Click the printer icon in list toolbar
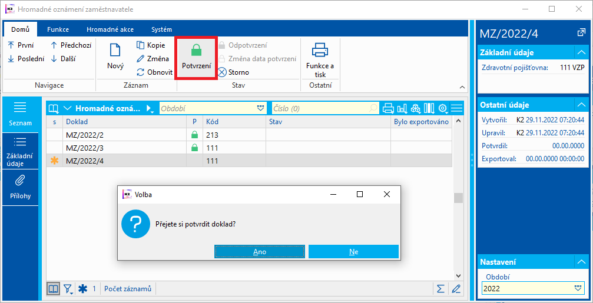The image size is (593, 303). (x=388, y=108)
